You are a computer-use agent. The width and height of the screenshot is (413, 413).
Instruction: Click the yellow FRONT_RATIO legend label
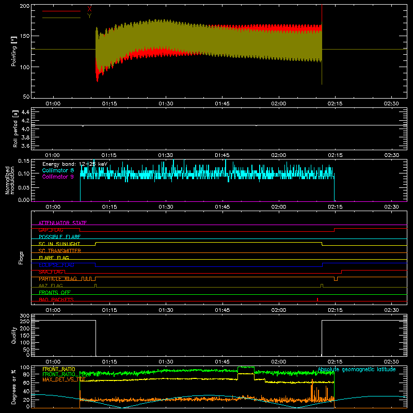(59, 369)
